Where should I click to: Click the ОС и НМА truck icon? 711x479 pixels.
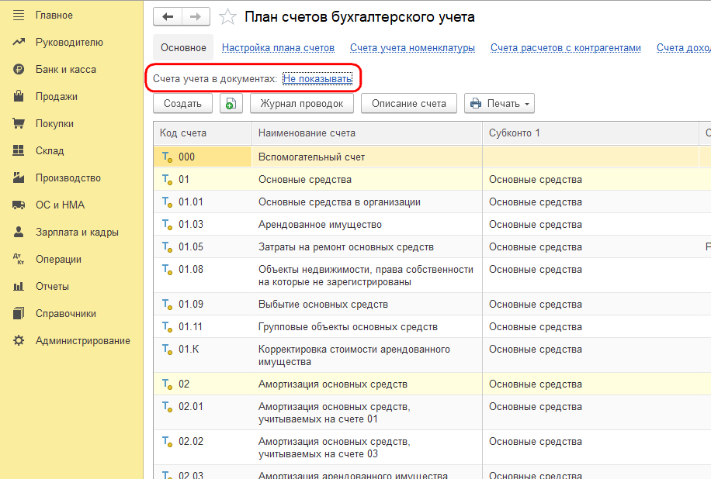[x=19, y=205]
